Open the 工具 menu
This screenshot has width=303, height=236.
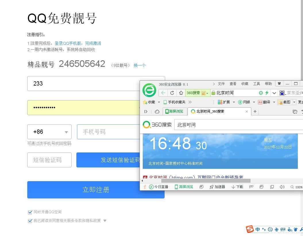[x=256, y=84]
